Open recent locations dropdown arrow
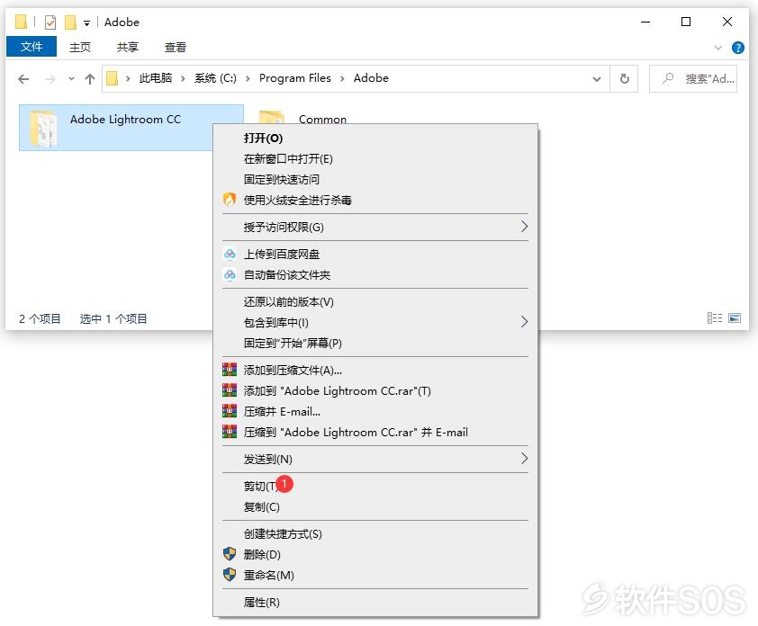Screen dimensions: 758x626 point(71,79)
